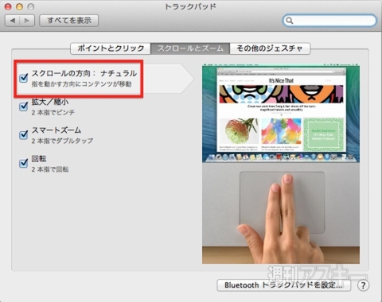Open the その他のジェスチャ tab
This screenshot has height=302, width=382.
[270, 48]
